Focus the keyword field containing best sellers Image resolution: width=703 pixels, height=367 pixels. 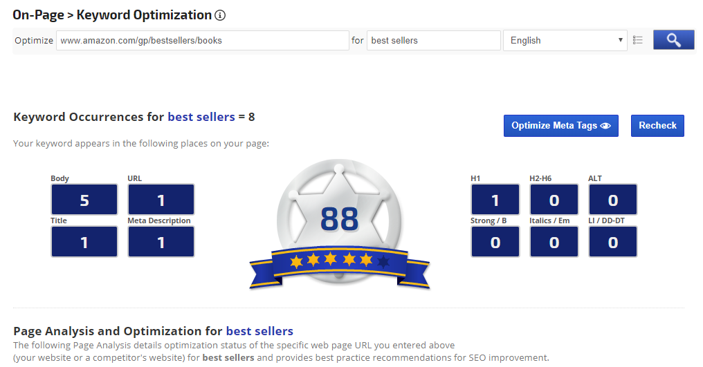pos(433,40)
